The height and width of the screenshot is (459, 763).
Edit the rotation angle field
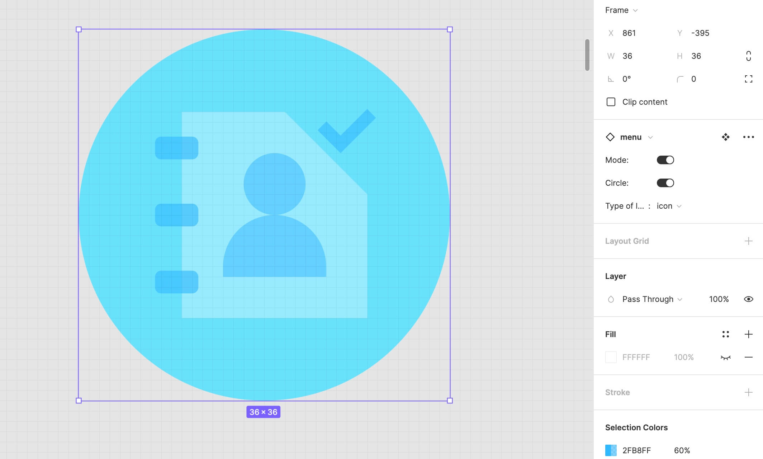[627, 79]
